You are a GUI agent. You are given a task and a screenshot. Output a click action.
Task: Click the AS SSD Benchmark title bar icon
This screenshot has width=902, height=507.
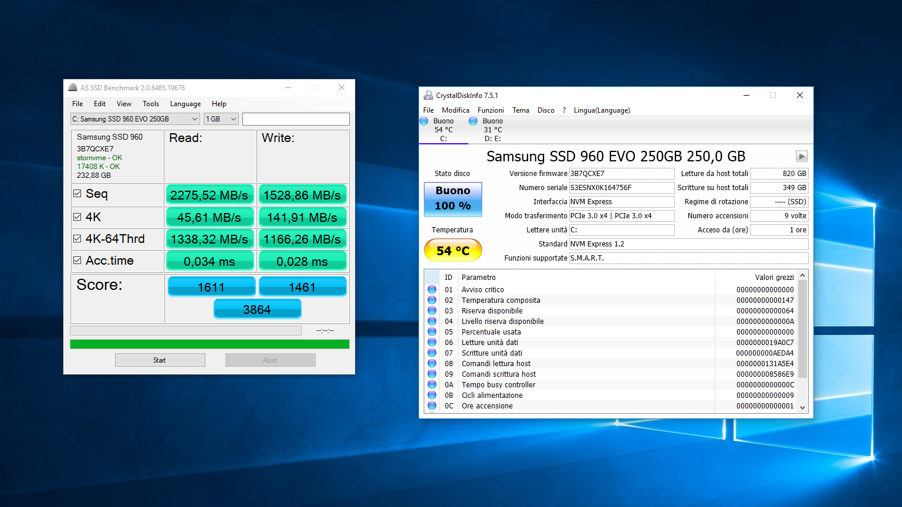click(73, 87)
